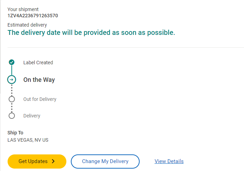The width and height of the screenshot is (244, 171).
Task: Click the Ship To heading
Action: click(16, 133)
